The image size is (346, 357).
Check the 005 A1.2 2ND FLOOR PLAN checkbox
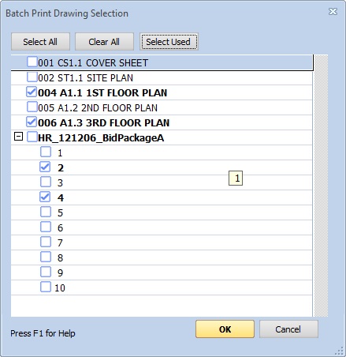pyautogui.click(x=32, y=107)
